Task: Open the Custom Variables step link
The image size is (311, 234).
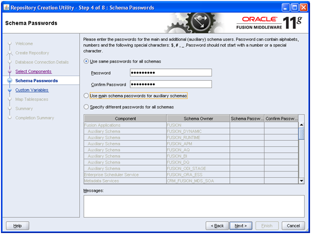Action: click(32, 90)
